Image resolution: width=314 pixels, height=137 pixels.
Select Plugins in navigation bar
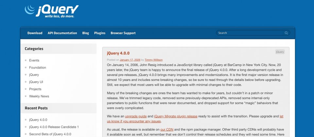pyautogui.click(x=100, y=33)
